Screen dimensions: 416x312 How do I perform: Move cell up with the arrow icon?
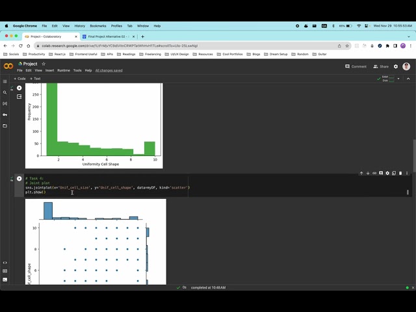[361, 173]
